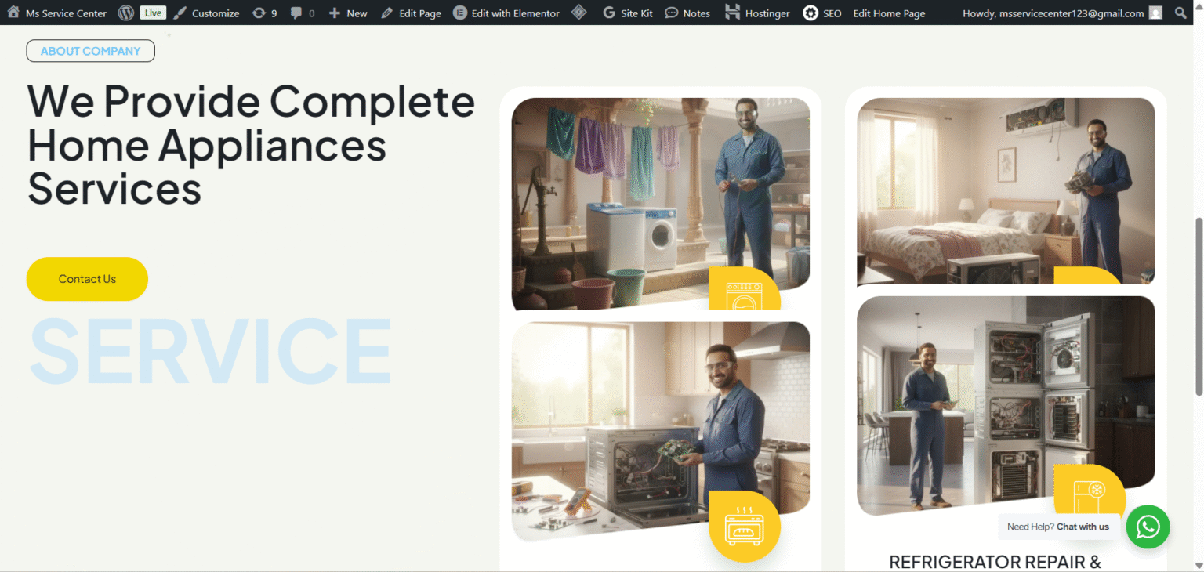Click the Edit with Elementor icon
Viewport: 1204px width, 572px height.
click(459, 13)
